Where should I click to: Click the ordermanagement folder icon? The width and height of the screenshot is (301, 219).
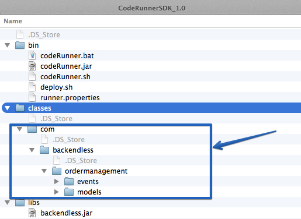[57, 171]
